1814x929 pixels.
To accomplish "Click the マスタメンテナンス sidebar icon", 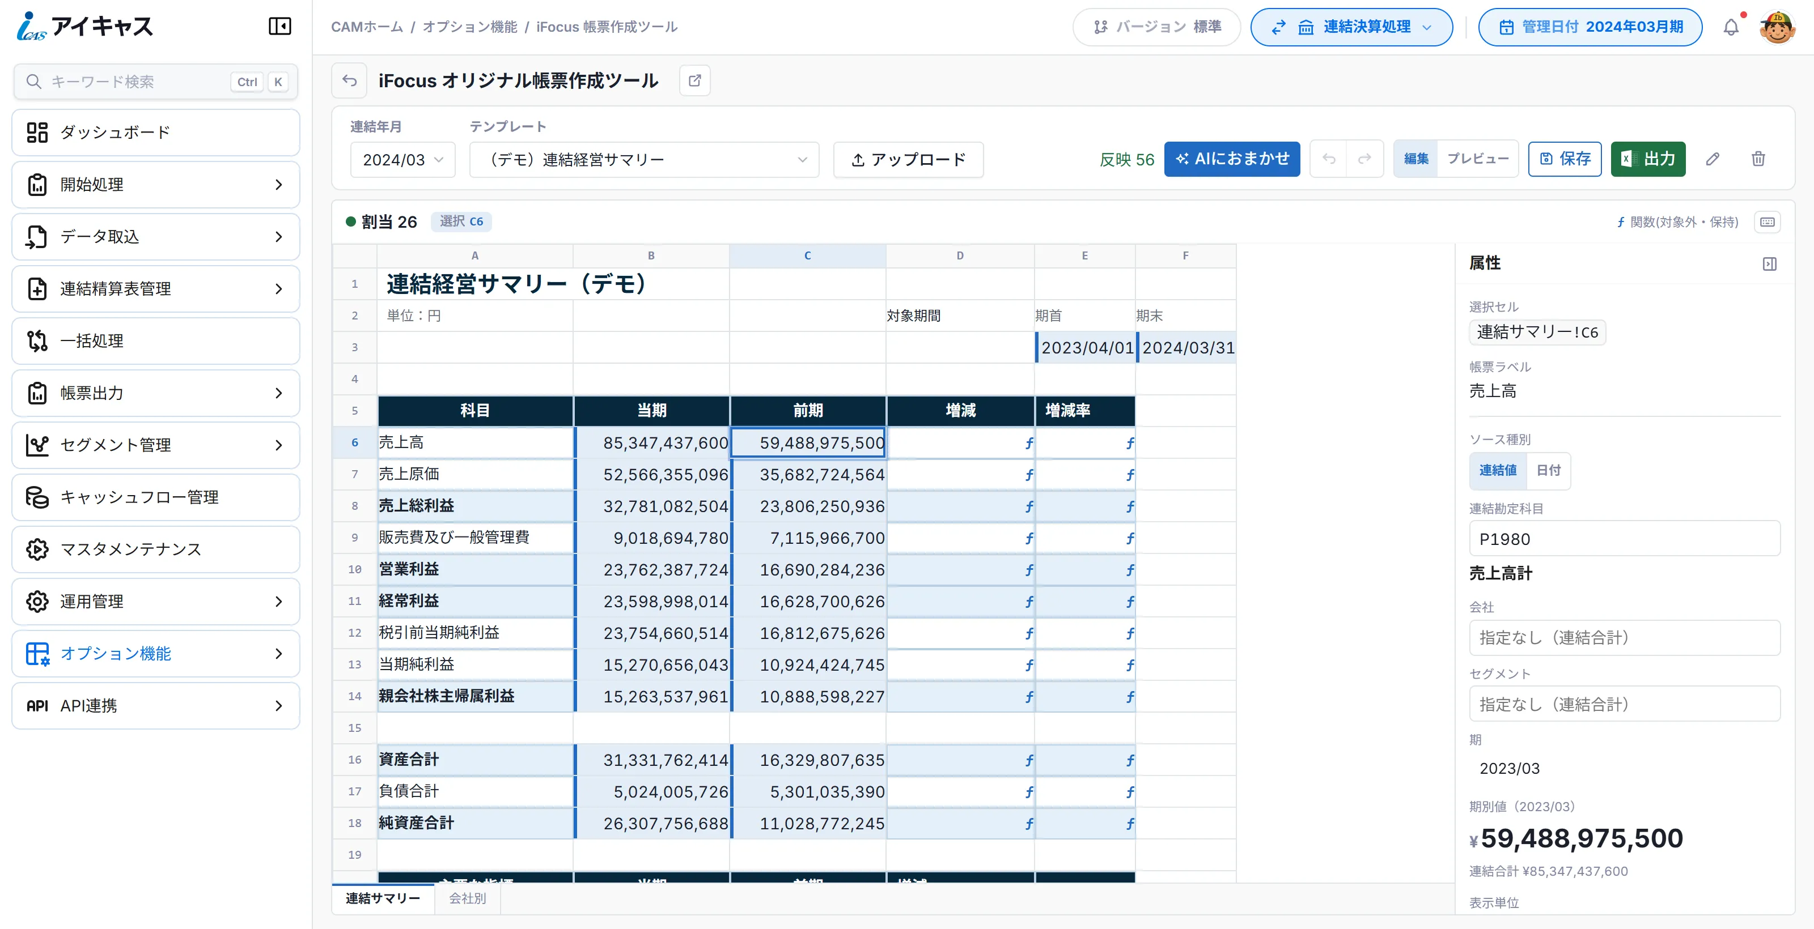I will pos(37,549).
